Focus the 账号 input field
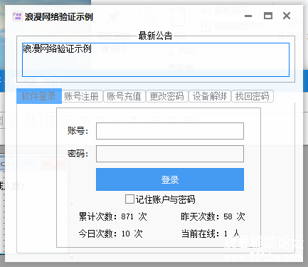The image size is (308, 267). pyautogui.click(x=170, y=131)
